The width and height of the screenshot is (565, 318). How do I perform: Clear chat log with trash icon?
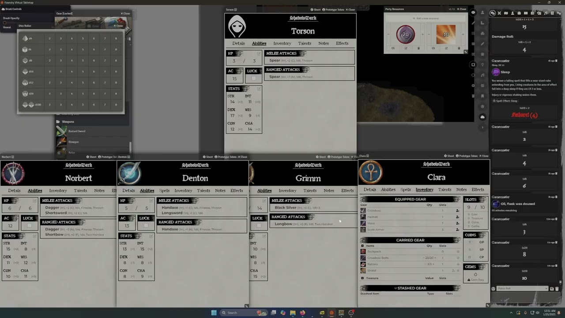(x=557, y=288)
